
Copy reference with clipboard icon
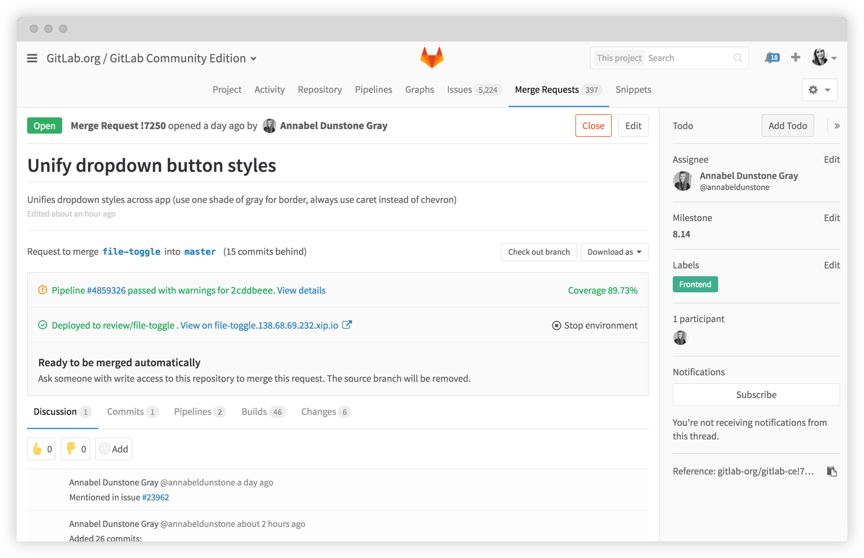pos(832,471)
